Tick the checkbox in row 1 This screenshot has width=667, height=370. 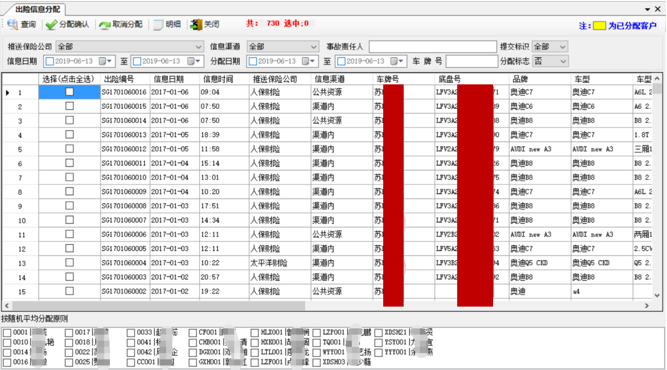point(70,92)
